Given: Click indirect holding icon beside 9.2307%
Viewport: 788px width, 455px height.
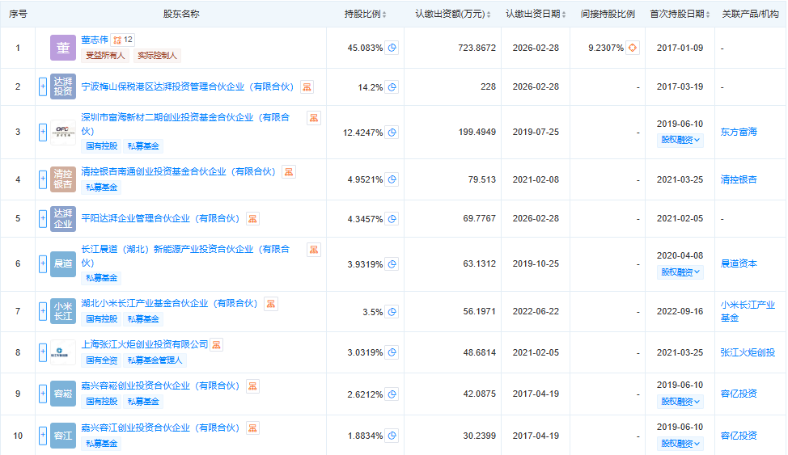Looking at the screenshot, I should click(x=633, y=48).
